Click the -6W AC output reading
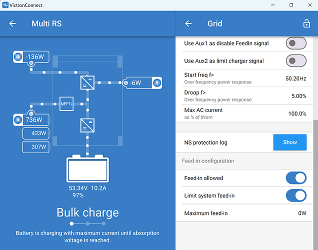Image resolution: width=318 pixels, height=250 pixels. tap(135, 82)
